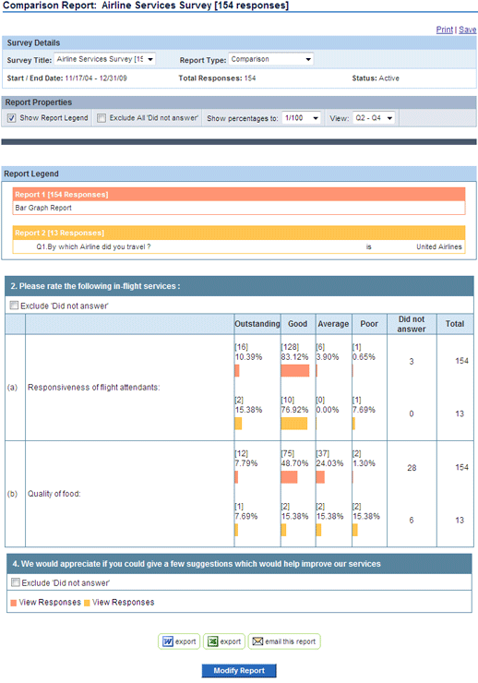Viewport: 478px width, 683px height.
Task: Click the Save link
Action: click(468, 30)
